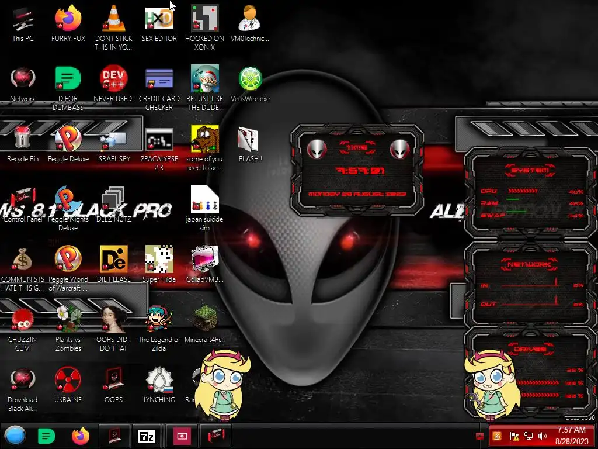Open Action Center flag tray icon
This screenshot has height=449, width=598.
(514, 436)
